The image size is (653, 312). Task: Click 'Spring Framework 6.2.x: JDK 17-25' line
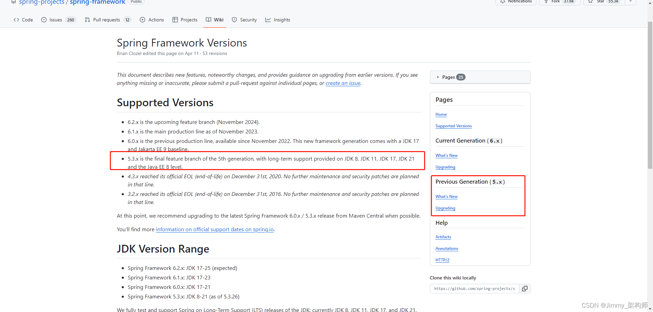point(182,268)
